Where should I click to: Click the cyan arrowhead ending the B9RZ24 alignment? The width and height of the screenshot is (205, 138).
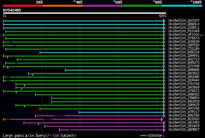click(x=164, y=53)
